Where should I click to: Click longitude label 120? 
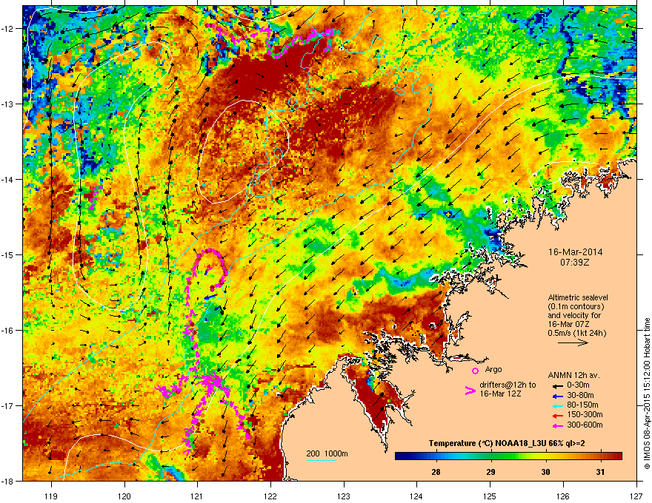(x=124, y=496)
